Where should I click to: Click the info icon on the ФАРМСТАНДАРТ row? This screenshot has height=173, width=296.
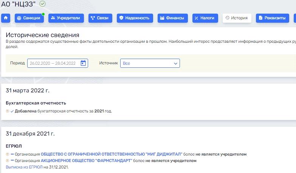click(7, 161)
